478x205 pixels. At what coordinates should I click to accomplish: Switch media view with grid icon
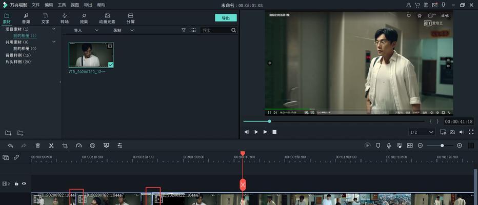(x=193, y=30)
